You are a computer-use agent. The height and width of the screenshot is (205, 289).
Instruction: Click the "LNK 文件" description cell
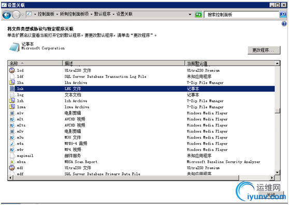pos(73,88)
